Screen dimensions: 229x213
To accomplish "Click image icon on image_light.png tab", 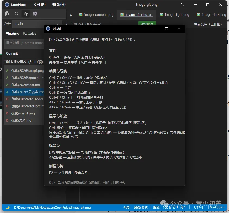I will (162, 14).
